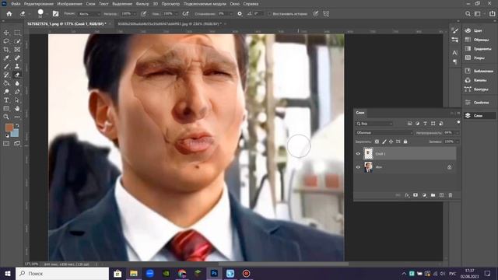
Task: Create new adjustment layer icon
Action: pyautogui.click(x=424, y=195)
